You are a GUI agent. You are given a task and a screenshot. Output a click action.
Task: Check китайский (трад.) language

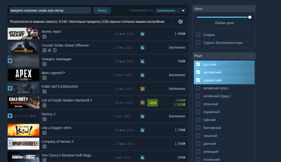pos(198,96)
